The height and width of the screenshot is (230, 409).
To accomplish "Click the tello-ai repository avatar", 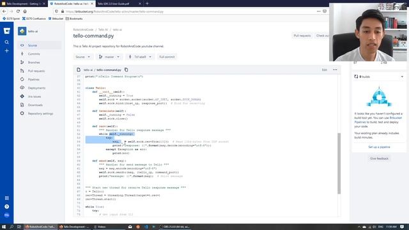I will pyautogui.click(x=22, y=31).
